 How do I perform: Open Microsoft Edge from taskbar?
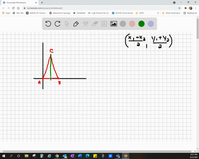click(87, 156)
